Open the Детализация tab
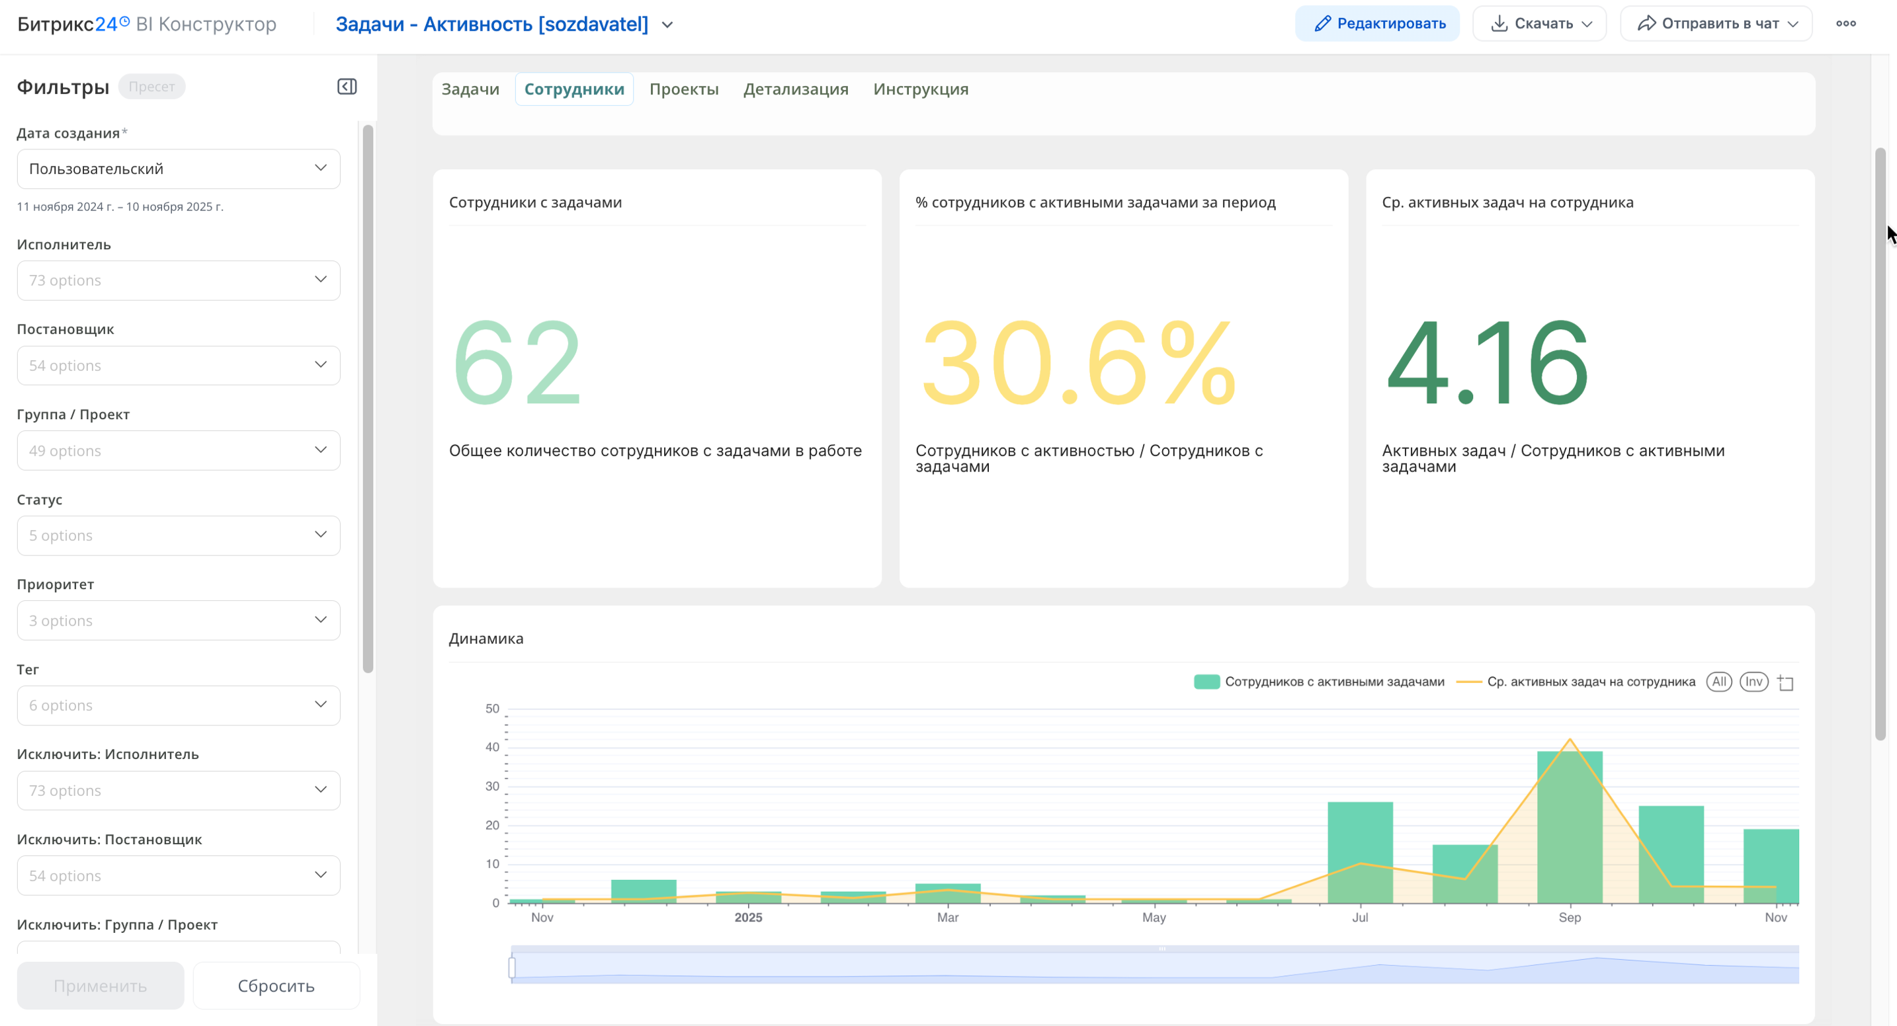This screenshot has width=1897, height=1026. 795,89
